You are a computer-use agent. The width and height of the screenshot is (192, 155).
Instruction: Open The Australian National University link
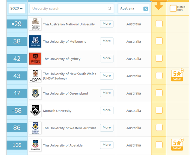coord(69,24)
